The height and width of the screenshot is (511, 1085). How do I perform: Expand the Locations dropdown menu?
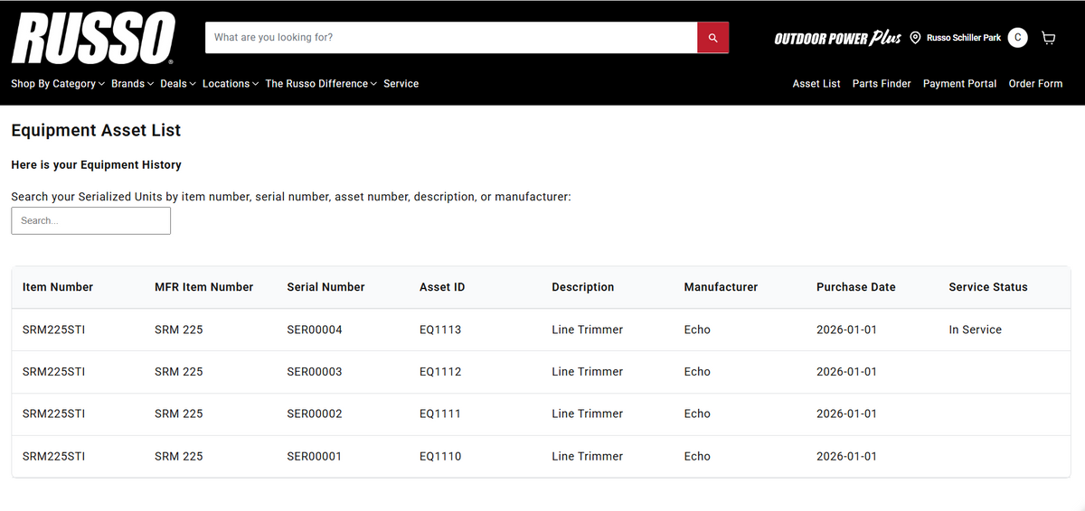click(x=231, y=84)
